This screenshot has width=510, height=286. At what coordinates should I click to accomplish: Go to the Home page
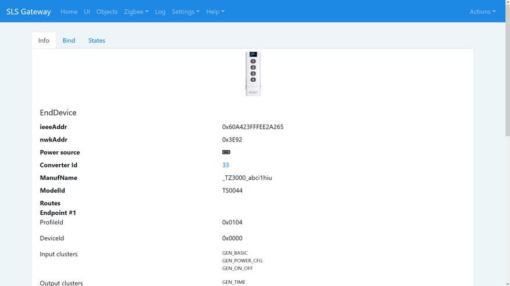coord(69,12)
